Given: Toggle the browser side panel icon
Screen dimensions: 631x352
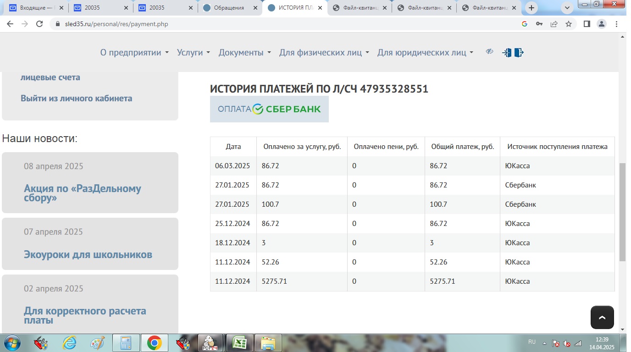Looking at the screenshot, I should (587, 24).
